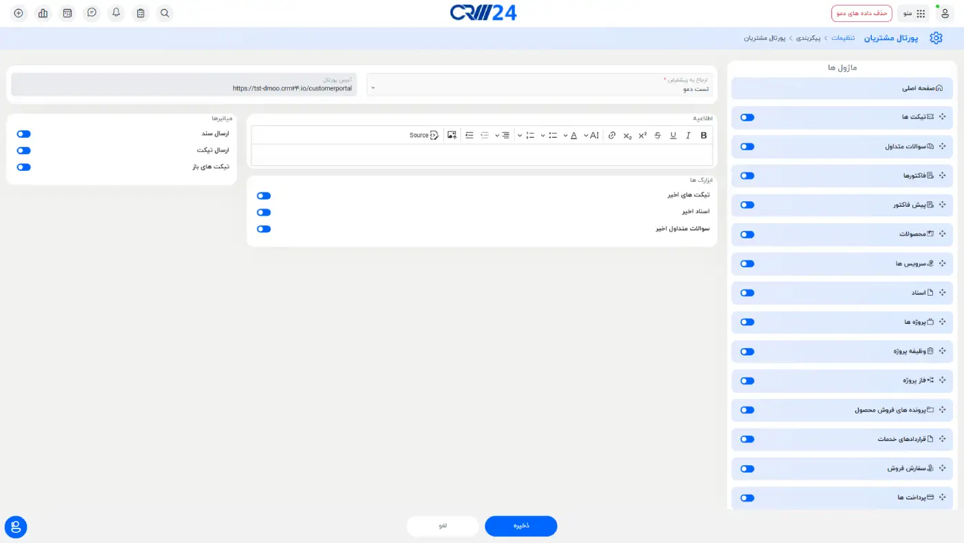The width and height of the screenshot is (964, 543).
Task: Expand the font color dropdown arrow
Action: [x=565, y=136]
